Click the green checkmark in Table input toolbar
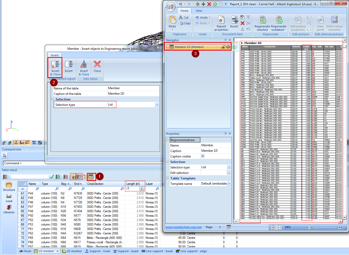This screenshot has height=255, width=349. coord(52,177)
